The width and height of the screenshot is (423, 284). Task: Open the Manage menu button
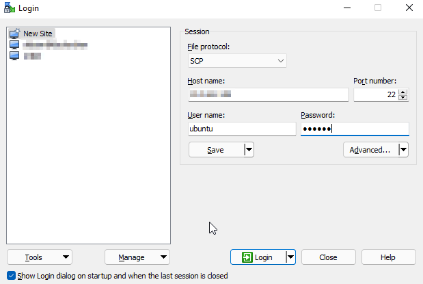pos(137,257)
